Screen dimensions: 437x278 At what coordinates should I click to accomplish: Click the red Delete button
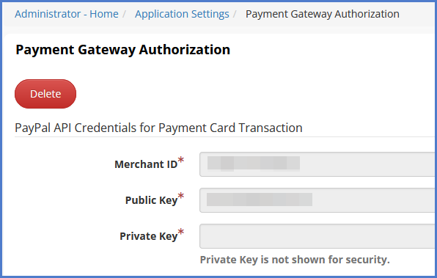pyautogui.click(x=45, y=94)
